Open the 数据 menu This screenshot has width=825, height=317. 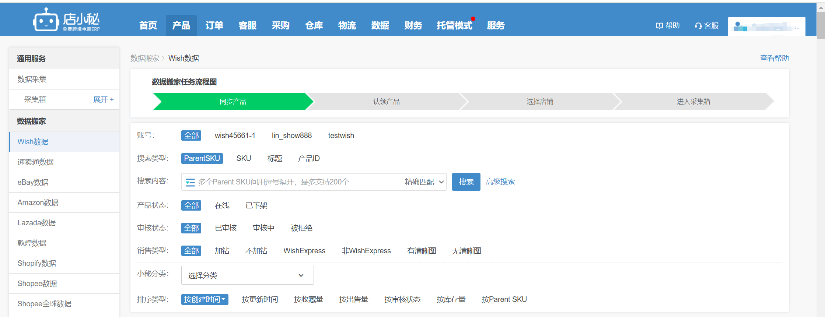click(380, 25)
